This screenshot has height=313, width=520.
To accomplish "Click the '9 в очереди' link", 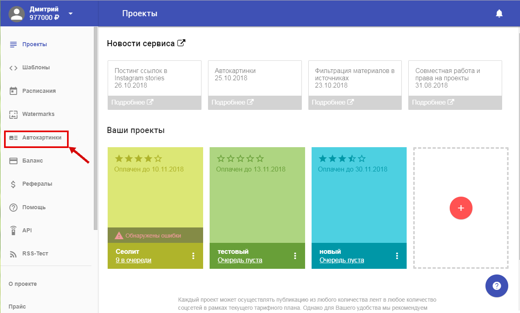I will [x=133, y=260].
